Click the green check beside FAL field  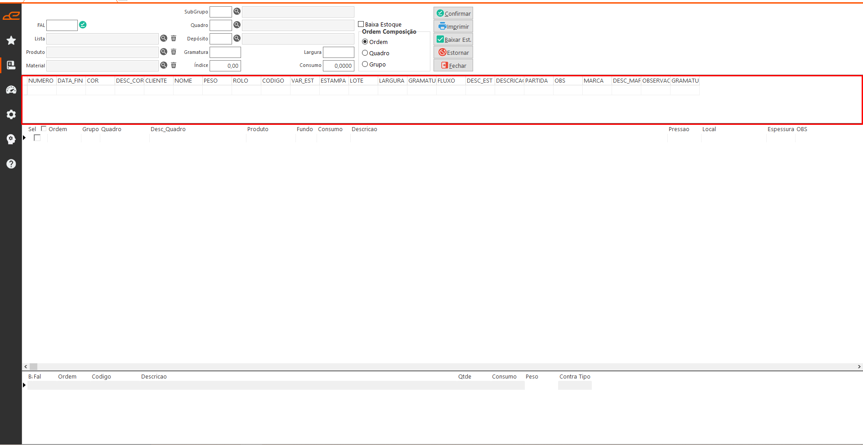pyautogui.click(x=83, y=25)
